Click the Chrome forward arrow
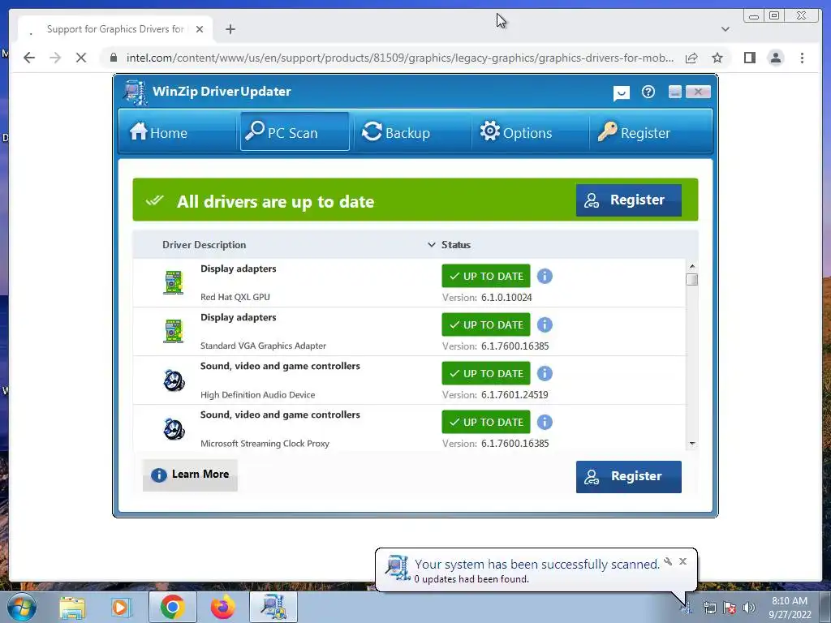The image size is (831, 623). tap(55, 58)
